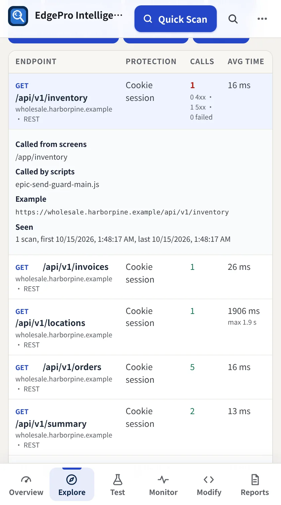Click the '1 5xx' error count

coord(198,107)
